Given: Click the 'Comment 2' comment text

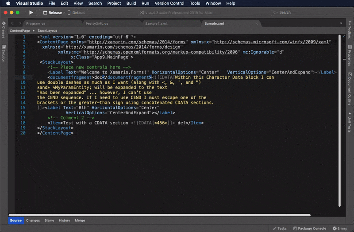Looking at the screenshot, I should pyautogui.click(x=72, y=118).
